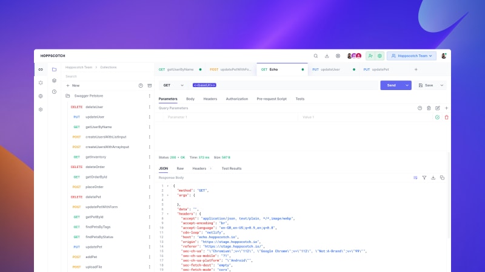Viewport: 485px width, 272px height.
Task: Toggle Parameter 1 enabled checkmark
Action: (437, 117)
